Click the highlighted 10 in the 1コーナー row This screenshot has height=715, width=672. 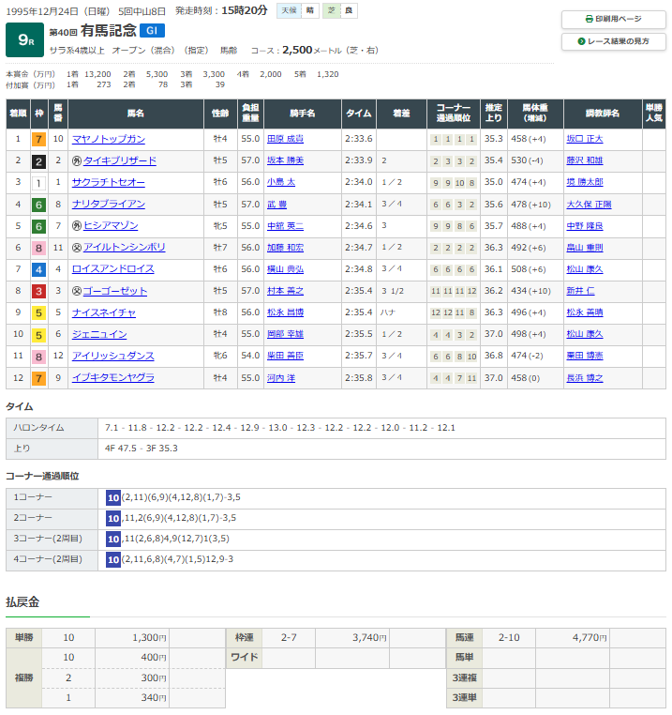pos(113,497)
